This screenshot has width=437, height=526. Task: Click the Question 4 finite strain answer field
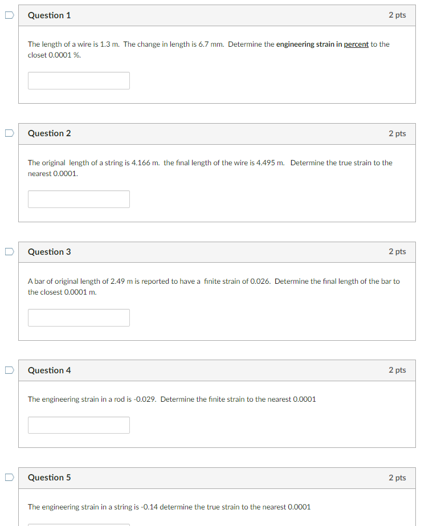tap(79, 425)
